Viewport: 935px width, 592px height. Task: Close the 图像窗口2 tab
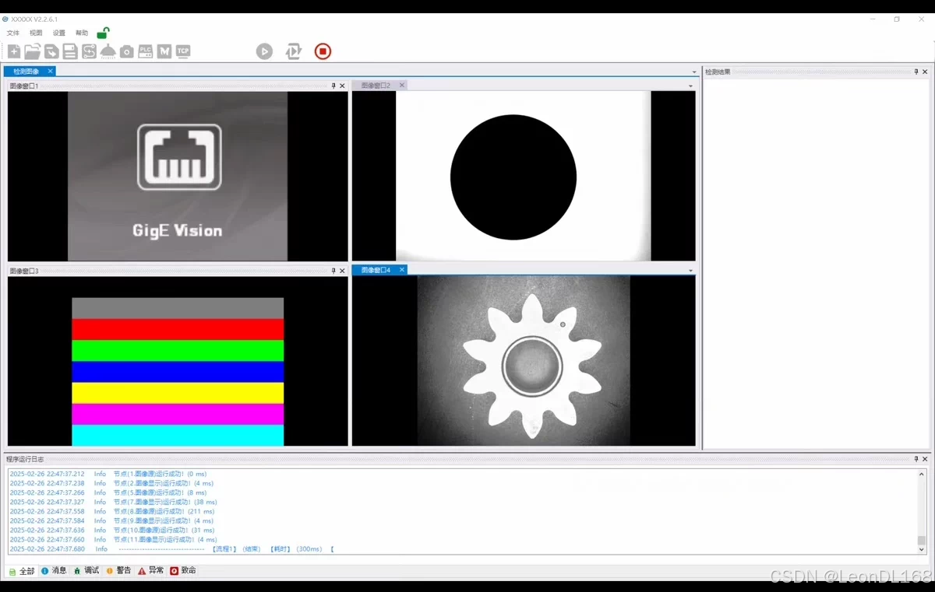[x=401, y=86]
